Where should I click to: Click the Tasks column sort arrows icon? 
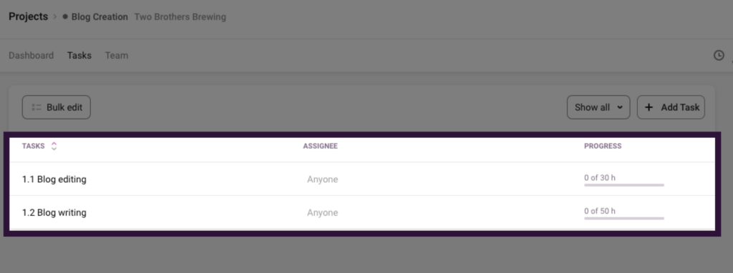coord(54,146)
